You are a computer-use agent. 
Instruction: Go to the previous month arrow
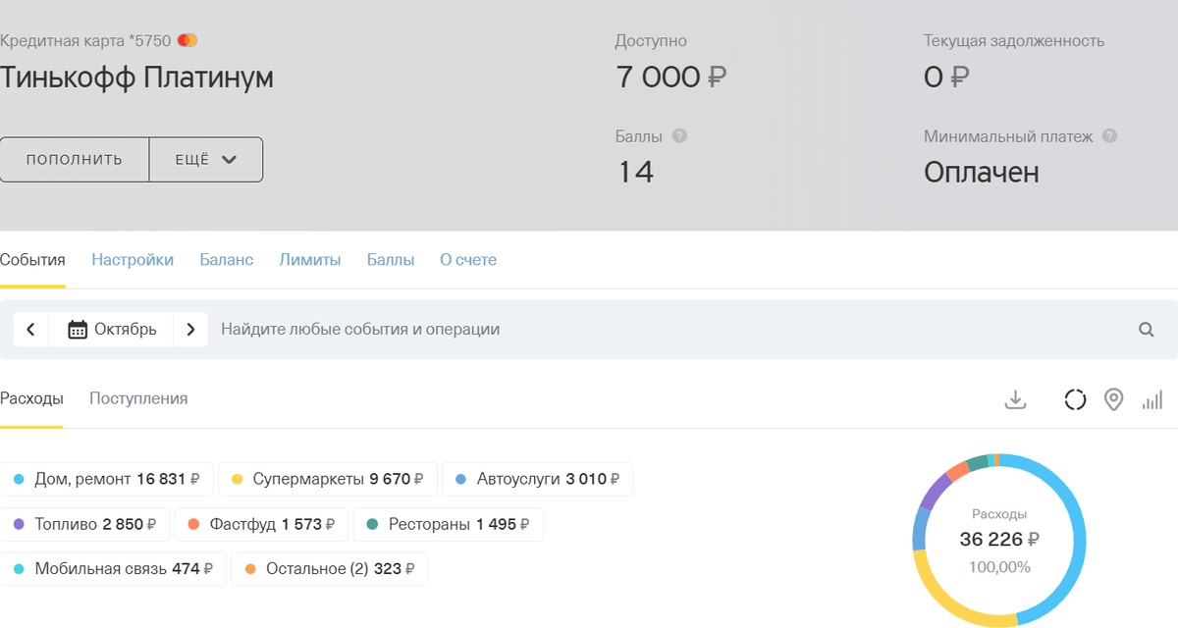coord(30,330)
